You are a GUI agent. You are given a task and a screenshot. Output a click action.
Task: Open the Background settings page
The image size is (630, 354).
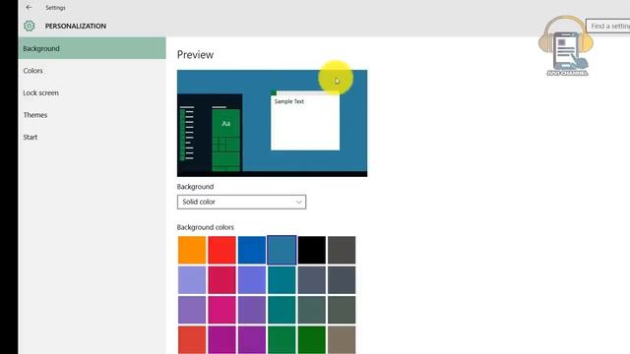tap(92, 48)
